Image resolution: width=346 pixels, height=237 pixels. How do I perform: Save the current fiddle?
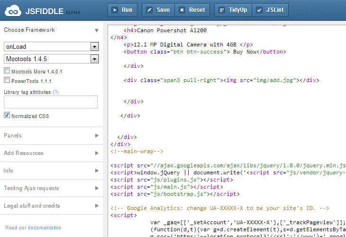(158, 10)
